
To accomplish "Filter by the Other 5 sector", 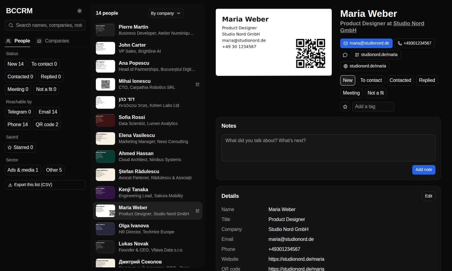I will click(54, 170).
